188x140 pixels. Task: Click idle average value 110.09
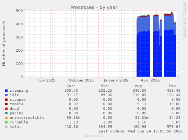click(140, 95)
